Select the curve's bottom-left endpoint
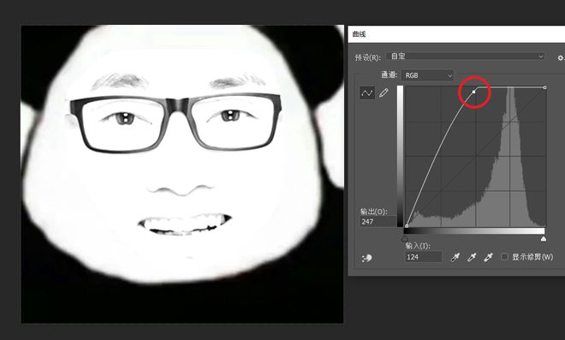565x340 pixels. coord(407,226)
